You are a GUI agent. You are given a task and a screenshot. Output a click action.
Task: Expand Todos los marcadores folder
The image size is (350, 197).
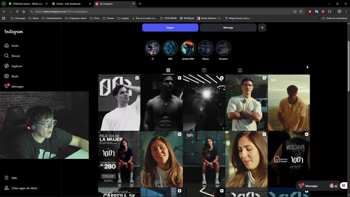[x=335, y=18]
